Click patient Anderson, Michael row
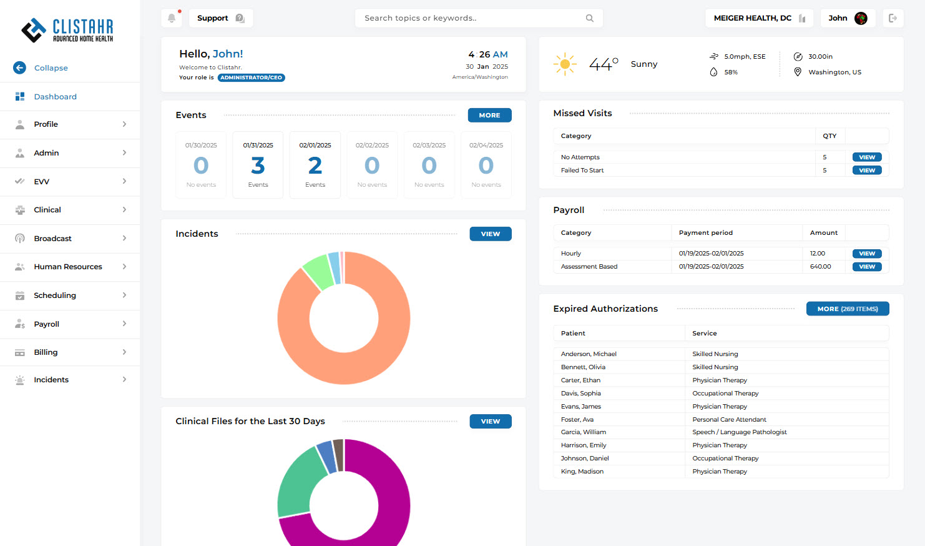This screenshot has width=925, height=546. pyautogui.click(x=721, y=354)
